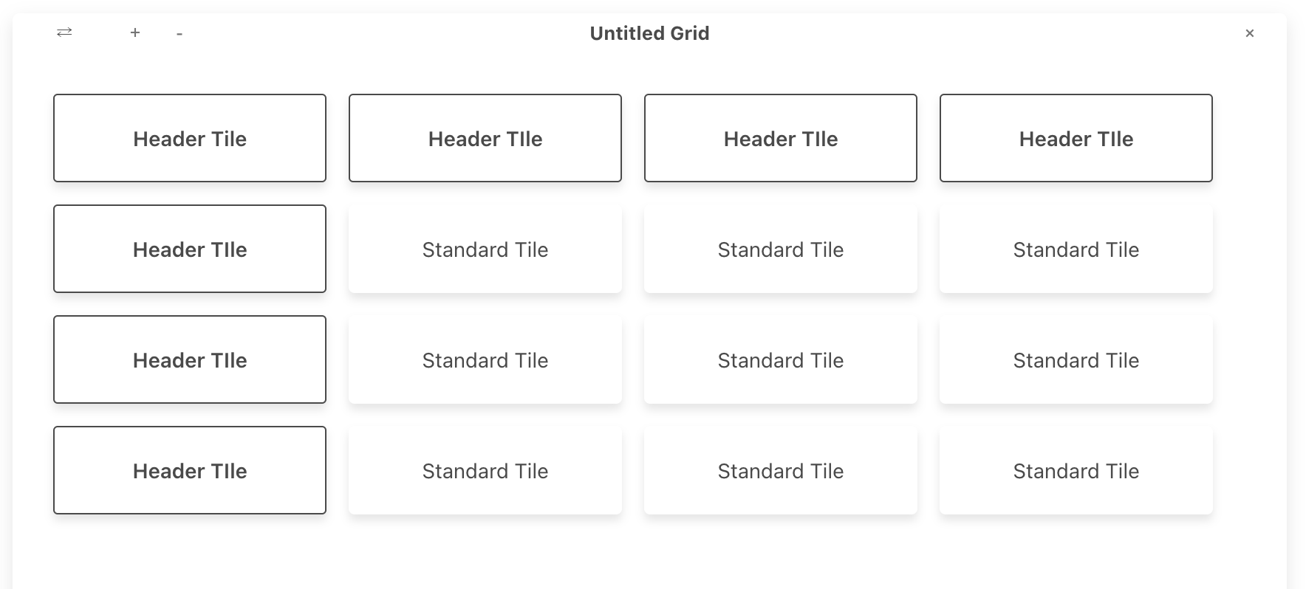Click the minus icon to remove a row

[x=179, y=32]
